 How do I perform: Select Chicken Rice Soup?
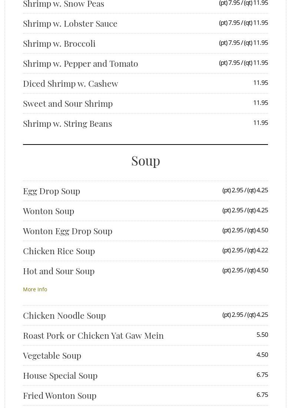coord(59,251)
